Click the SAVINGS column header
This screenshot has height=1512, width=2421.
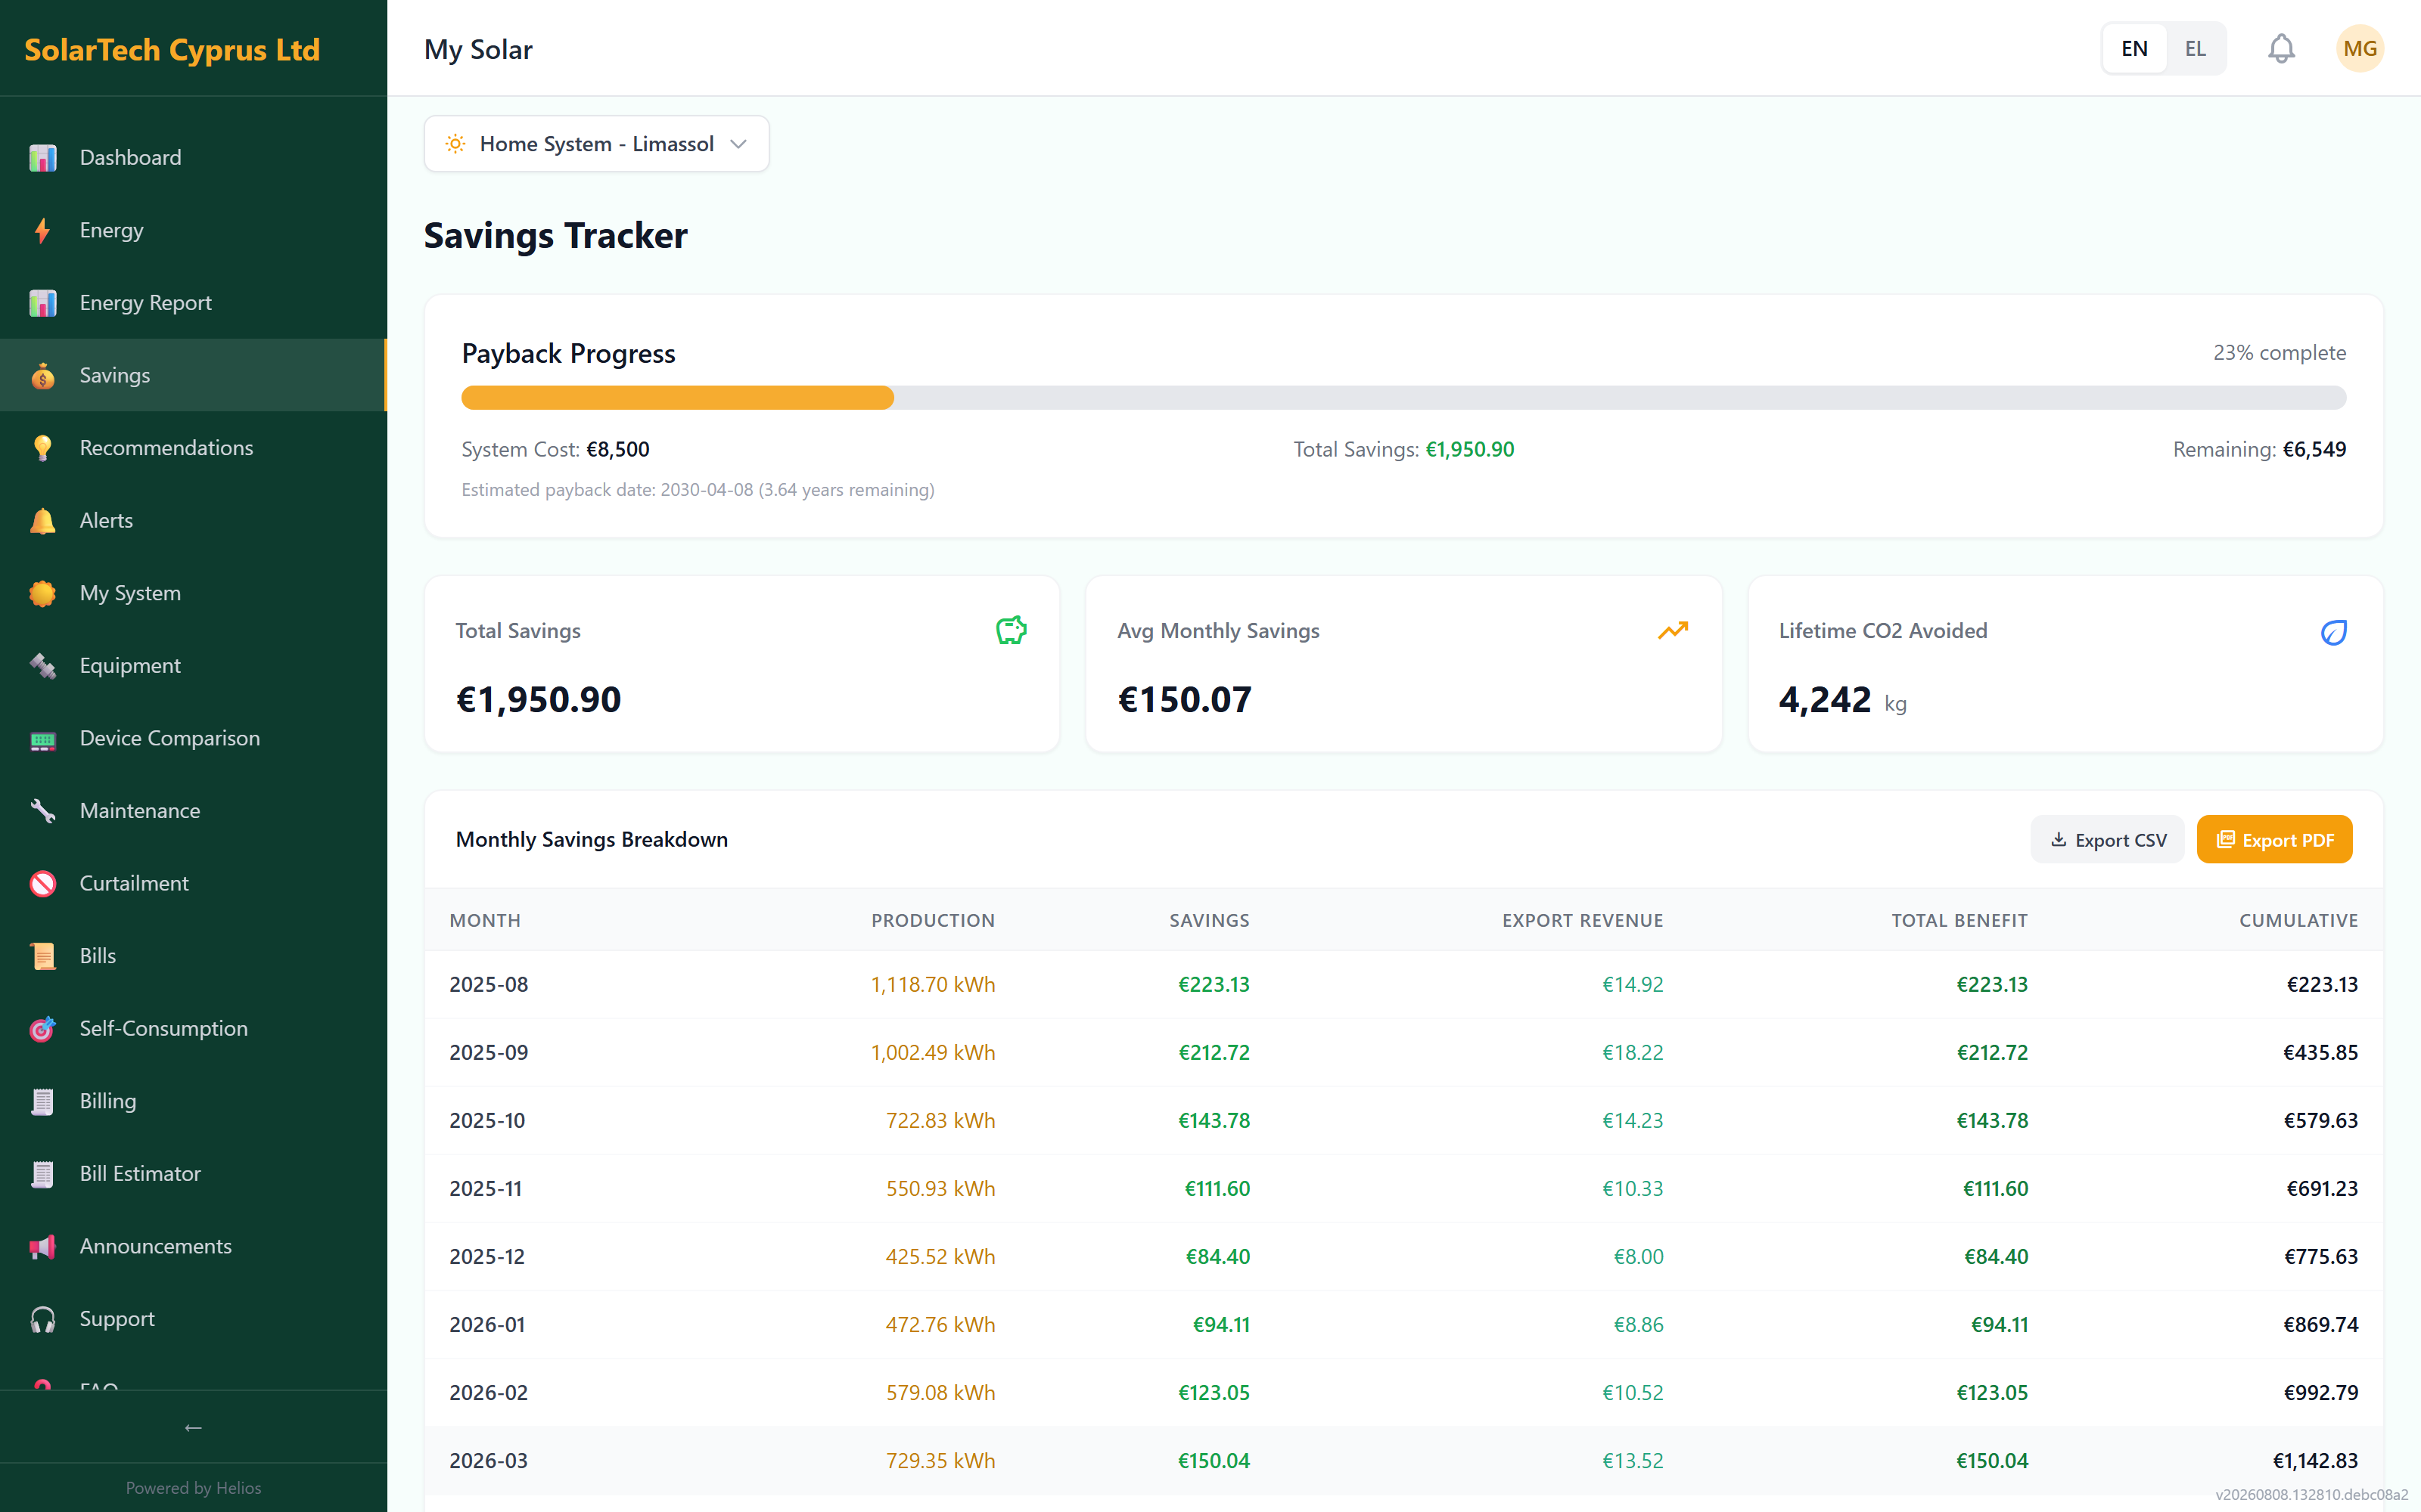pyautogui.click(x=1210, y=921)
